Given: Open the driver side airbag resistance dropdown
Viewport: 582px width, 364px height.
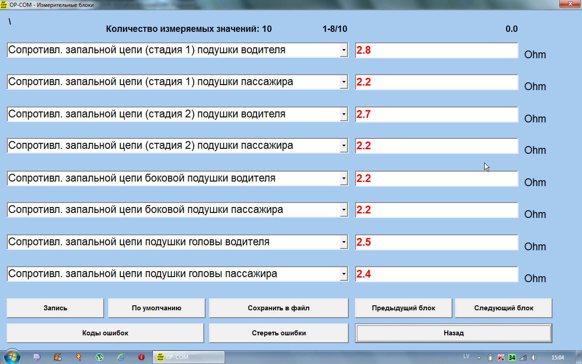Looking at the screenshot, I should (x=344, y=178).
